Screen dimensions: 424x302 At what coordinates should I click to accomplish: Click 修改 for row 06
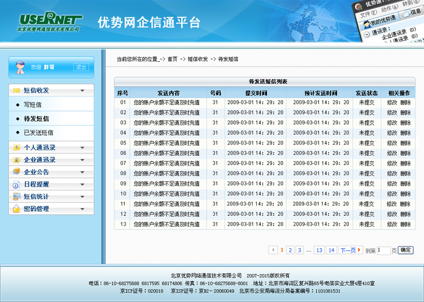coord(392,153)
